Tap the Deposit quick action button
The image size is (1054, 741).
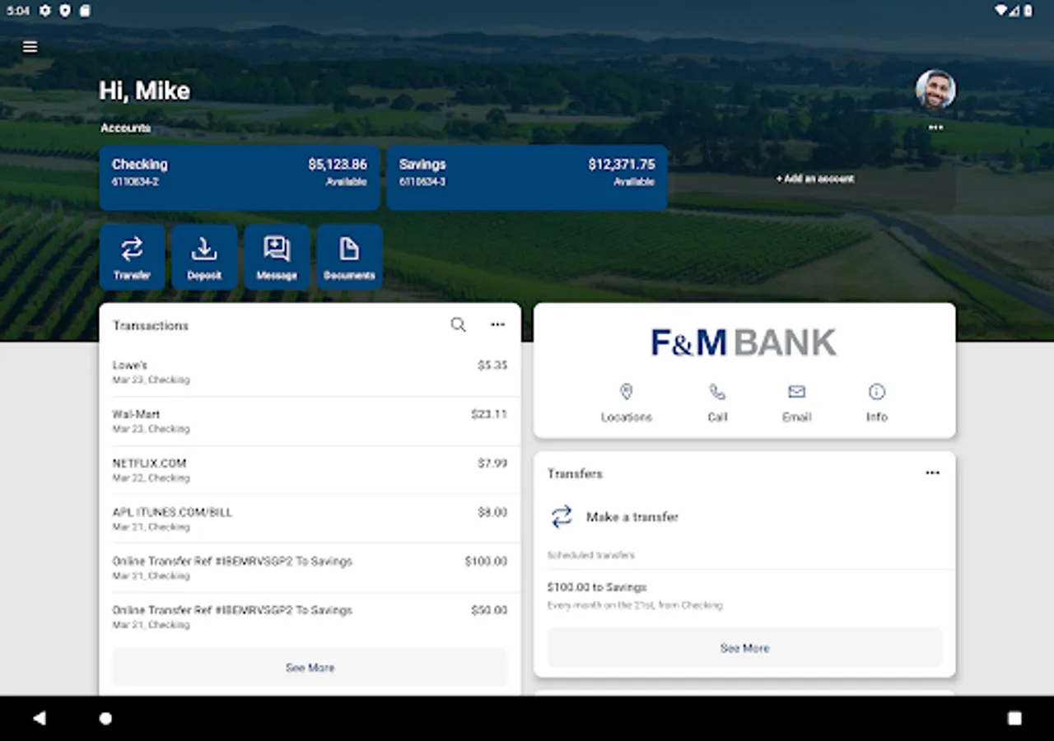coord(204,257)
